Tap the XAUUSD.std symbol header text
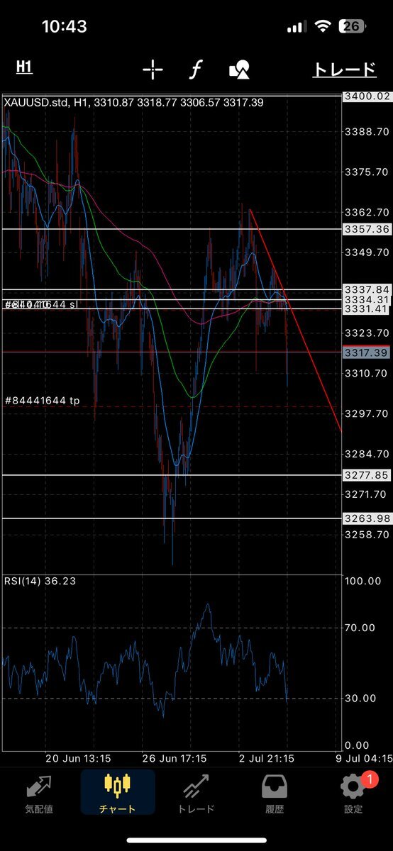Viewport: 393px width, 851px height. 36,103
